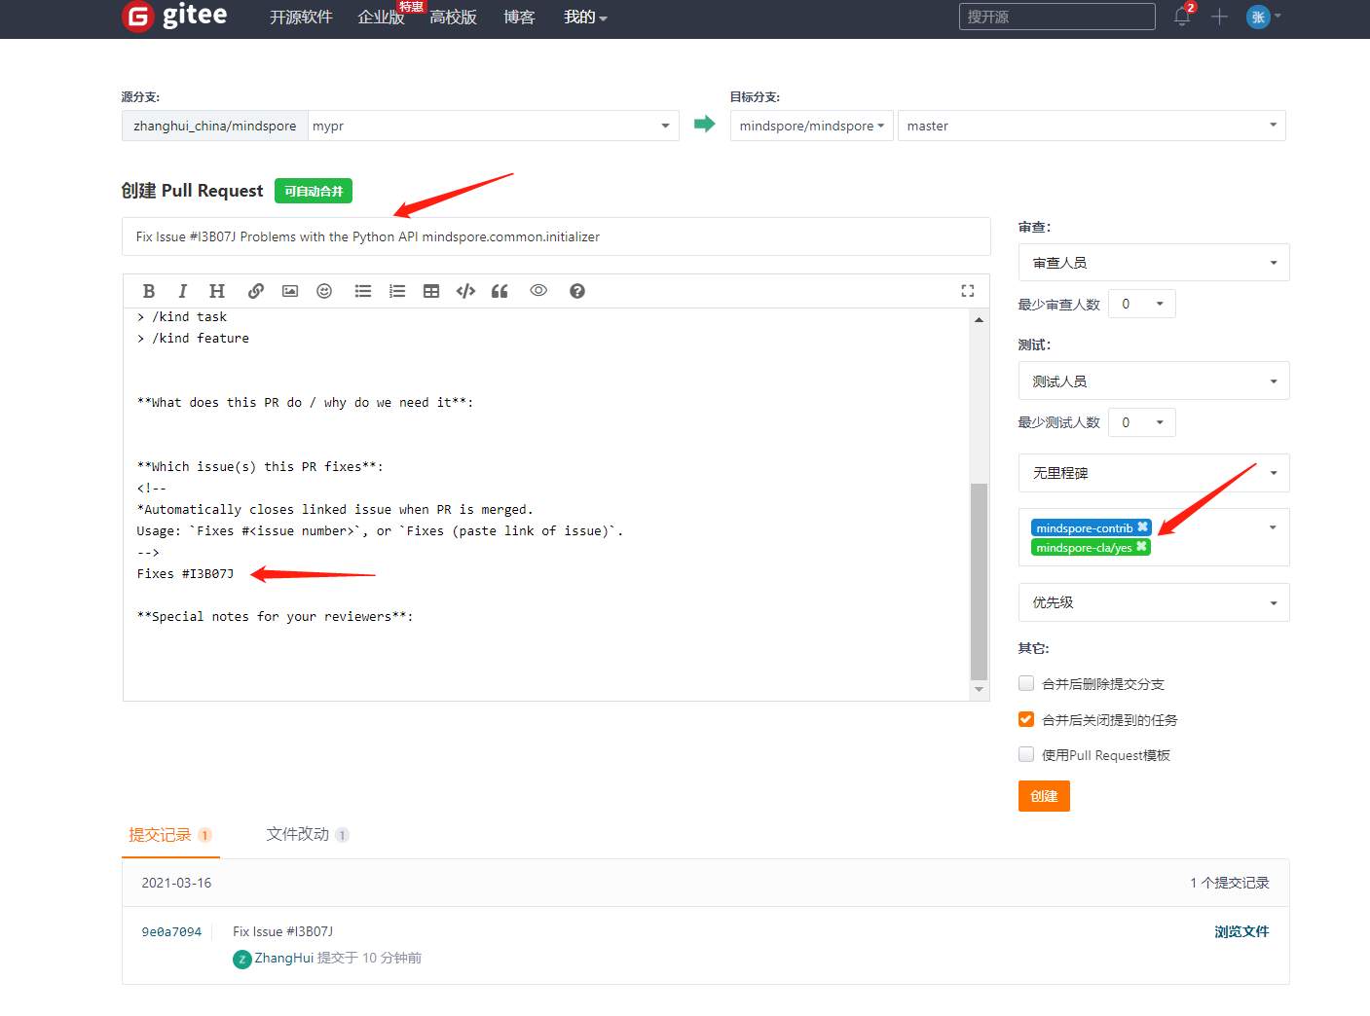Insert an unordered bullet list

363,291
